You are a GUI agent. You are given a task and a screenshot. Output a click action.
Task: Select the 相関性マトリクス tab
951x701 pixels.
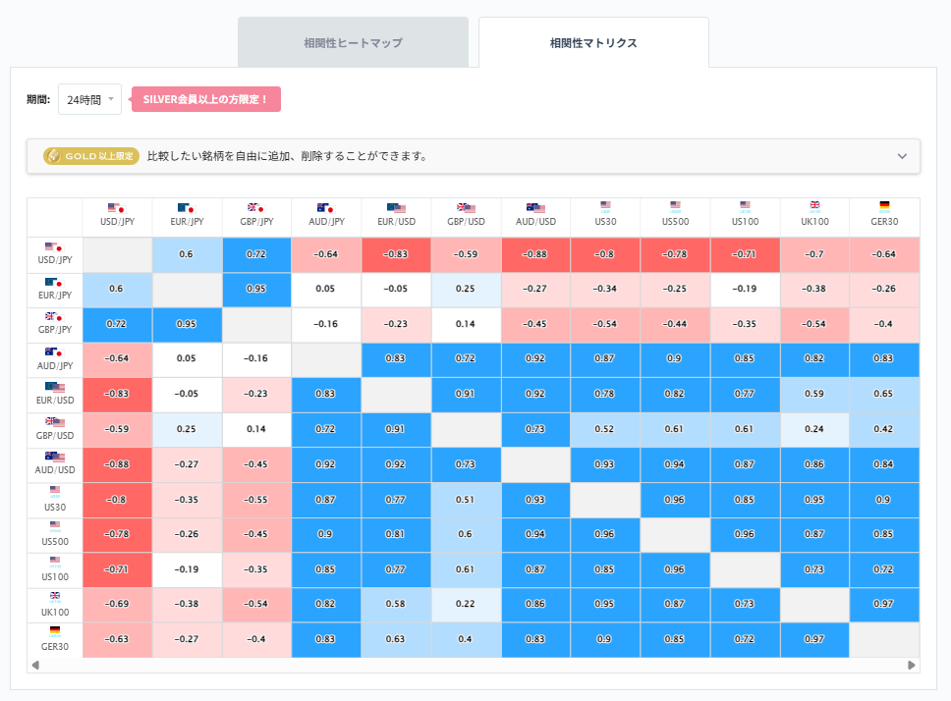(591, 41)
